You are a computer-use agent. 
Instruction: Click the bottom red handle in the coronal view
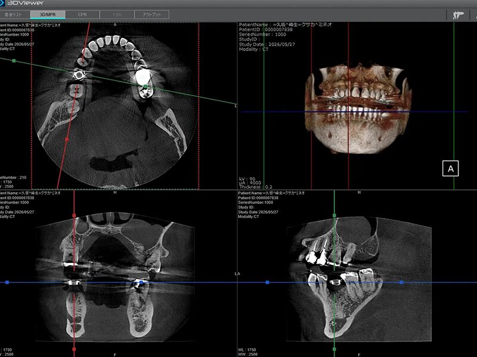click(74, 349)
